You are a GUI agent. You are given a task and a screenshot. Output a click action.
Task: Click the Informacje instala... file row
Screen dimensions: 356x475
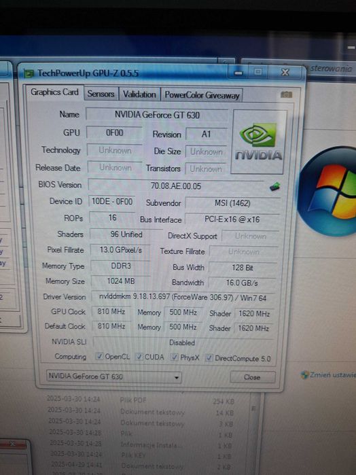pos(139,444)
